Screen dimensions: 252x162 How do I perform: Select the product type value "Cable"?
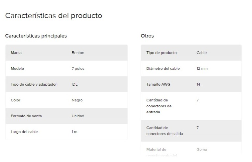click(x=201, y=53)
